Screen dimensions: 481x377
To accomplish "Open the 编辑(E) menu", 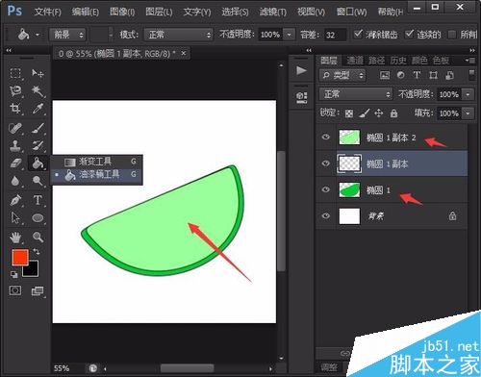I will click(x=86, y=13).
